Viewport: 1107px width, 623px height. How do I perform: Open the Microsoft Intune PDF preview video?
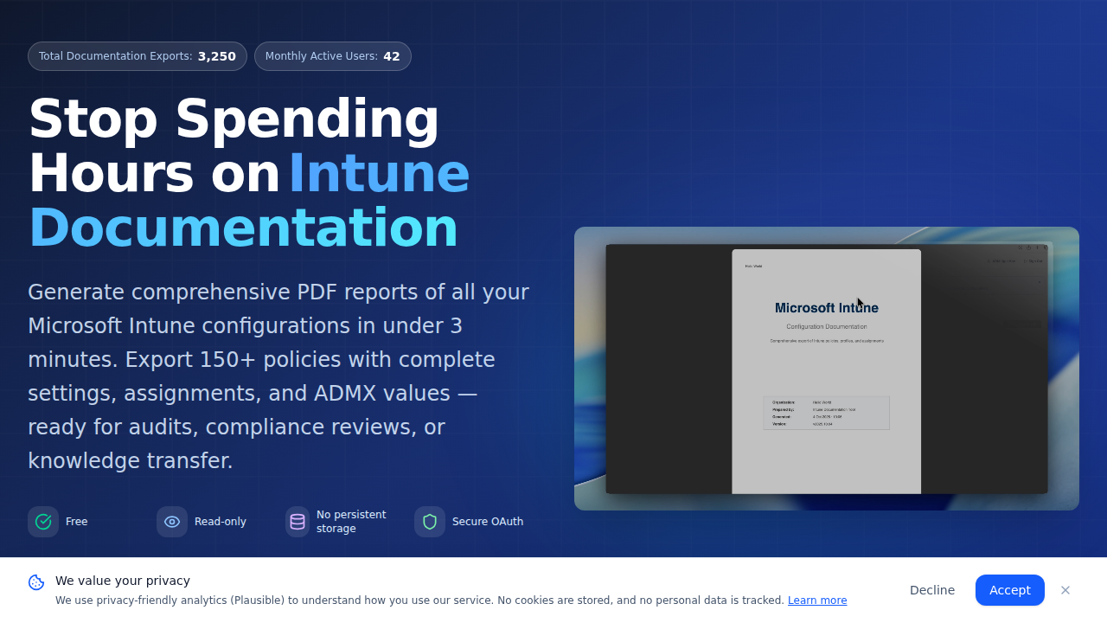(827, 369)
